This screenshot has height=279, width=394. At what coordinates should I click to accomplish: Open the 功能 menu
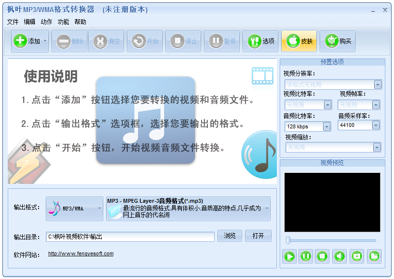pos(63,22)
